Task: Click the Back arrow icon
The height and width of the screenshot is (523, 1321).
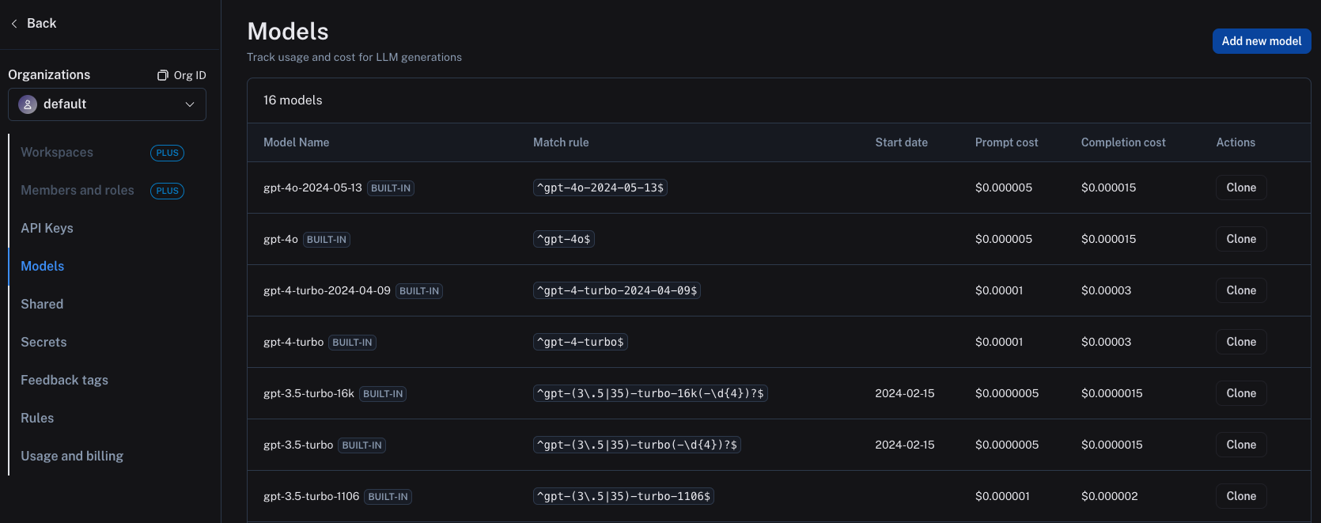Action: (x=14, y=24)
